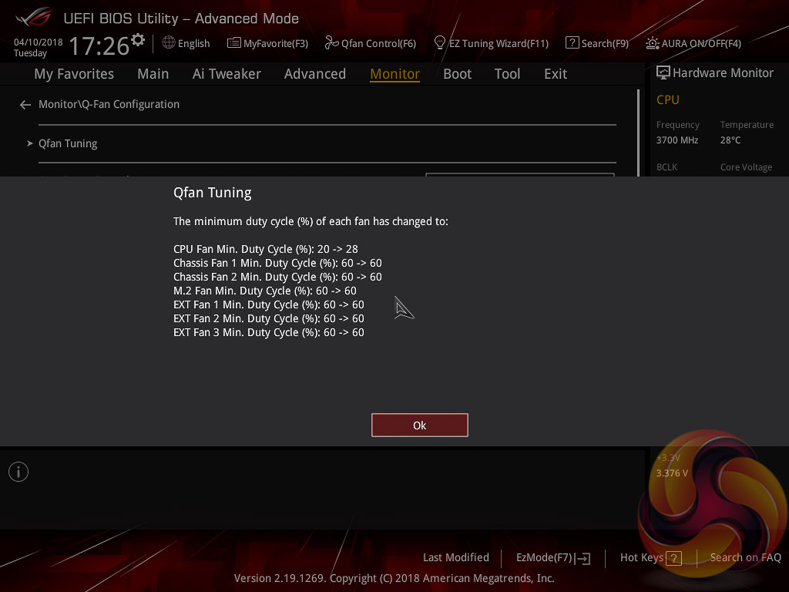Open the Advanced tab
The image size is (789, 592).
[315, 74]
